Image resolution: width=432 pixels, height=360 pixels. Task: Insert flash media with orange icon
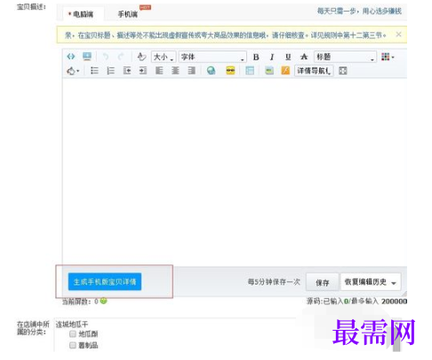point(285,71)
